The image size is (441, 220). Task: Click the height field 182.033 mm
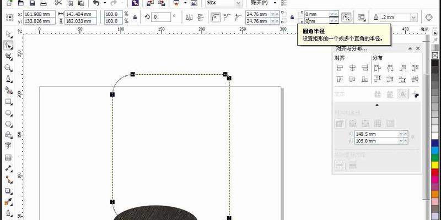pos(80,21)
